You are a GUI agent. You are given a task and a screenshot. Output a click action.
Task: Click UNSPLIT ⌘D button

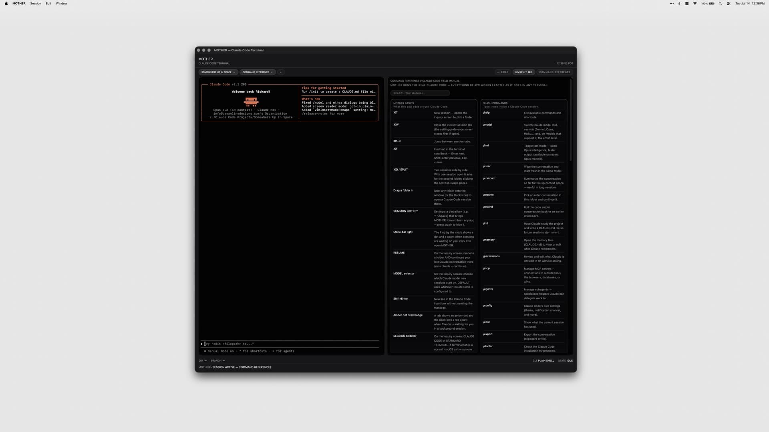(523, 72)
